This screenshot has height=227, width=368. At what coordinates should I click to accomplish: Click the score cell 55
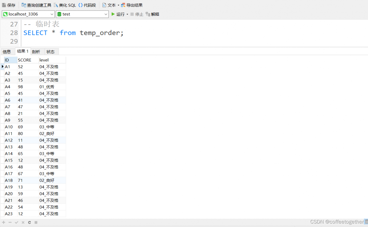pyautogui.click(x=28, y=120)
